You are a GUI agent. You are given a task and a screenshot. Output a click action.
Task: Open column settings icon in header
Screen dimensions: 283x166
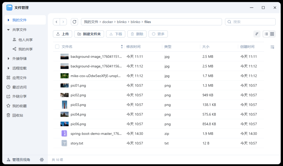point(272,47)
